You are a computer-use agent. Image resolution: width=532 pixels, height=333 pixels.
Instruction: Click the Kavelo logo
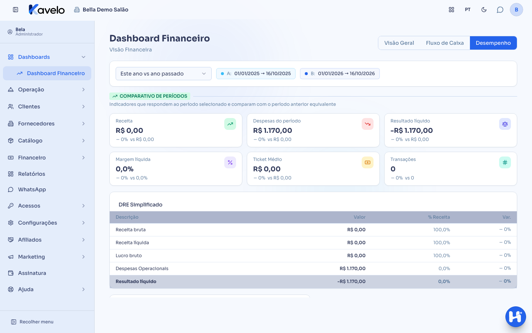click(47, 10)
